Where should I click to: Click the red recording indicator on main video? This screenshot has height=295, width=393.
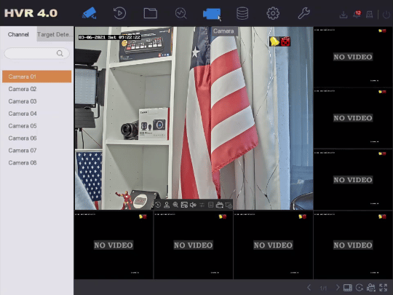tap(285, 42)
